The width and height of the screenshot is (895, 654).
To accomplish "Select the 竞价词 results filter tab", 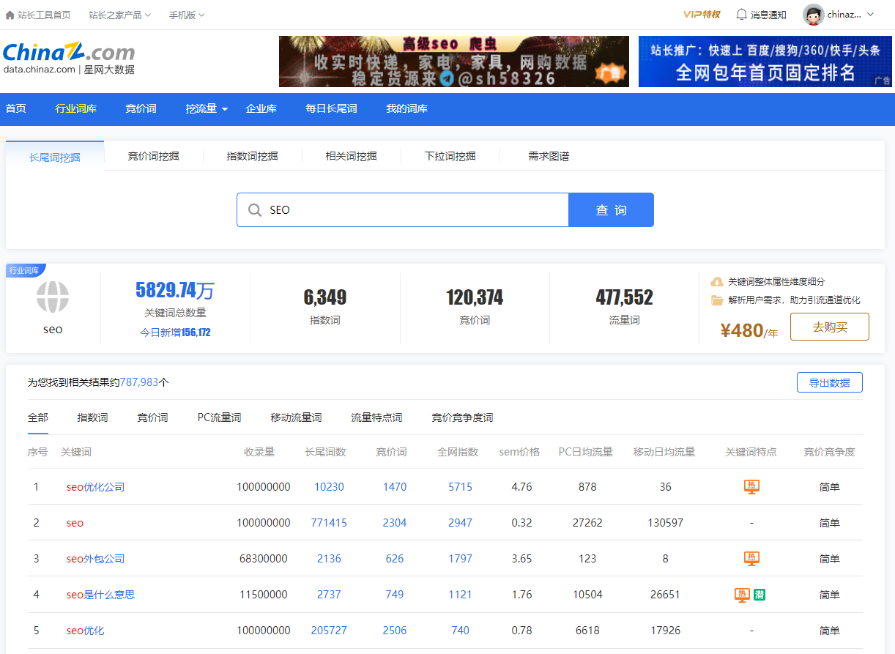I will point(152,417).
